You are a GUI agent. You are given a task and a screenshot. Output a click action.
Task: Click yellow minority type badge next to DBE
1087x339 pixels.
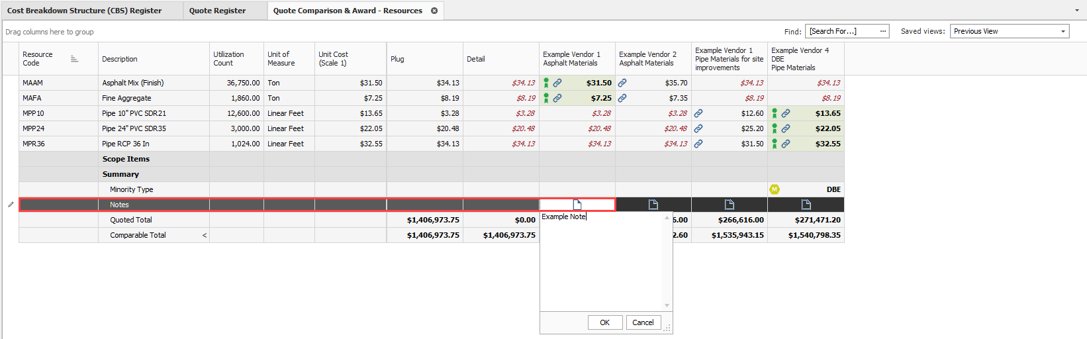(x=775, y=189)
